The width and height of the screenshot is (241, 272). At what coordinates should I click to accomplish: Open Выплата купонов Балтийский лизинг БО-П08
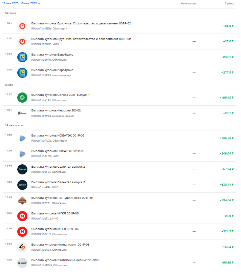tap(119, 263)
